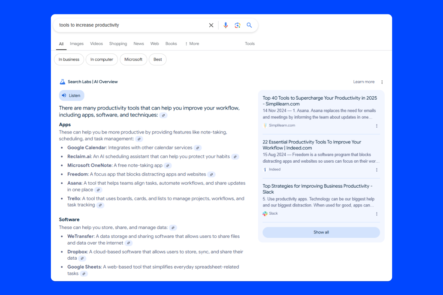Image resolution: width=443 pixels, height=295 pixels.
Task: Click the 'Dropbox' bold text
Action: tap(77, 252)
